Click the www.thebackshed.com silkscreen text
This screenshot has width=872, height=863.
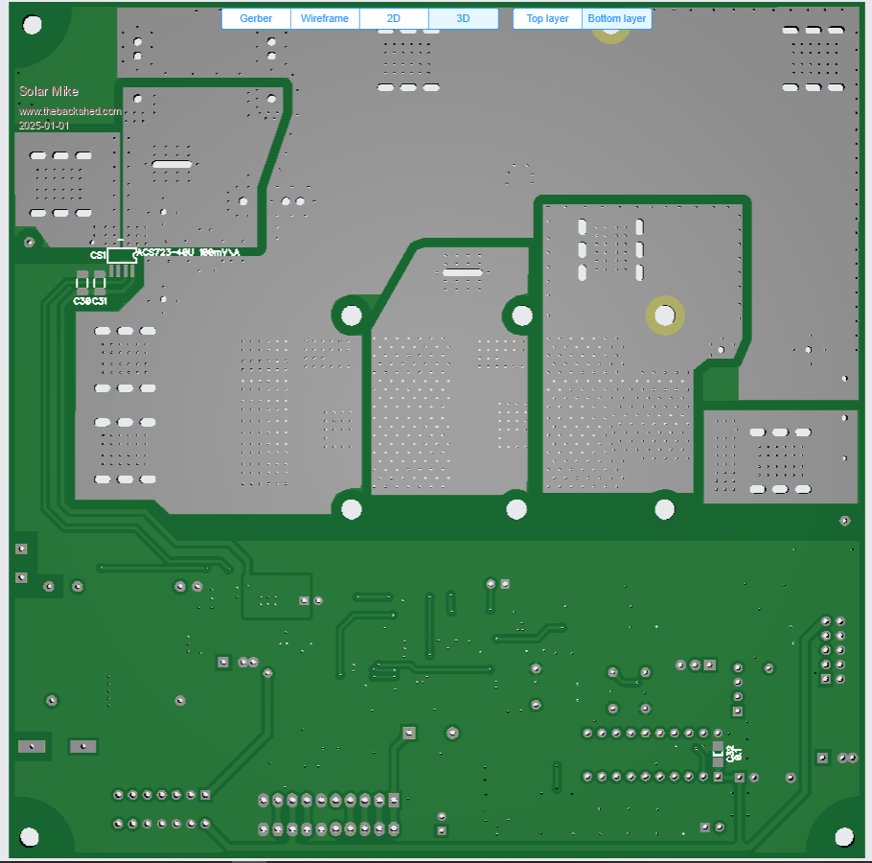tap(70, 111)
